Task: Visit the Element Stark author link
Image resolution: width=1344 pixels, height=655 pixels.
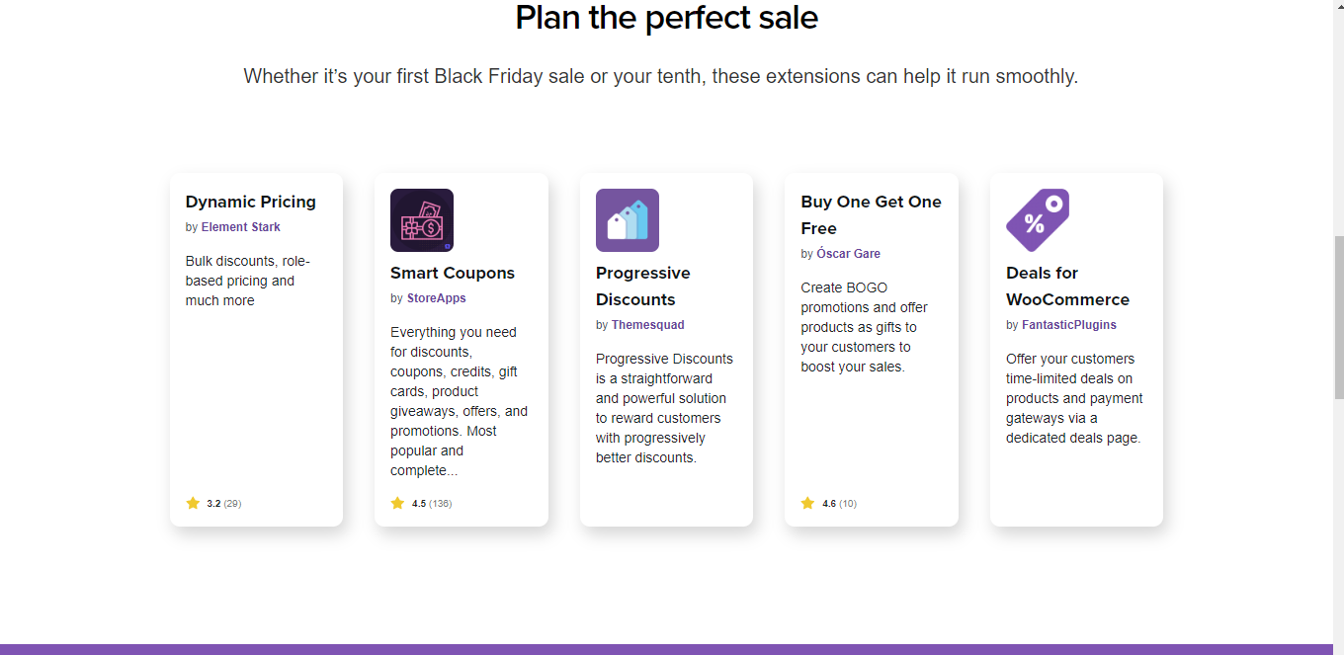Action: coord(241,227)
